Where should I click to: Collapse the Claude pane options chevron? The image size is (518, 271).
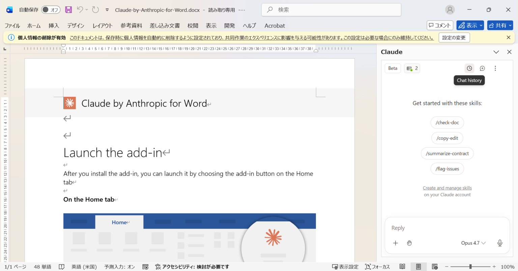coord(496,52)
